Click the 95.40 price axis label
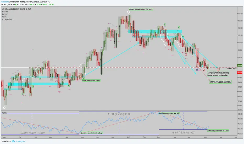244x144 pixels. click(x=240, y=77)
